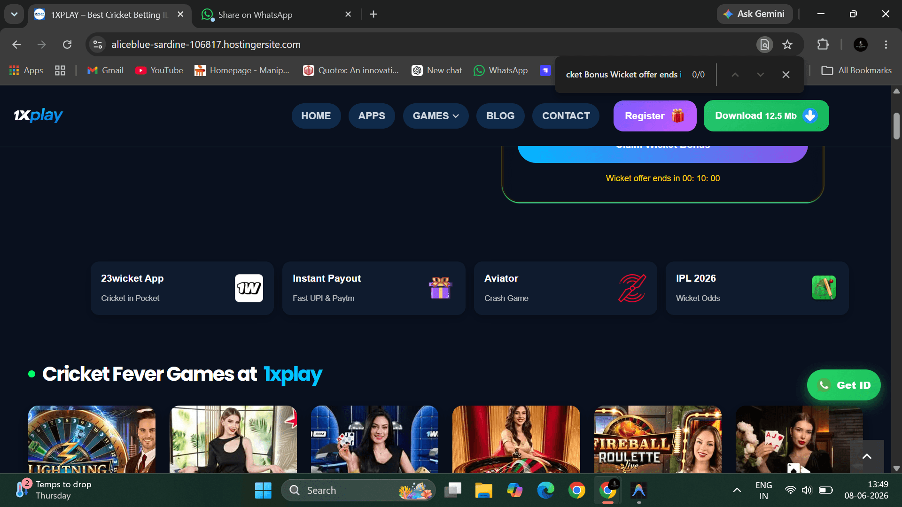This screenshot has height=507, width=902.
Task: Close the 1XPLAY browser tab
Action: (180, 15)
